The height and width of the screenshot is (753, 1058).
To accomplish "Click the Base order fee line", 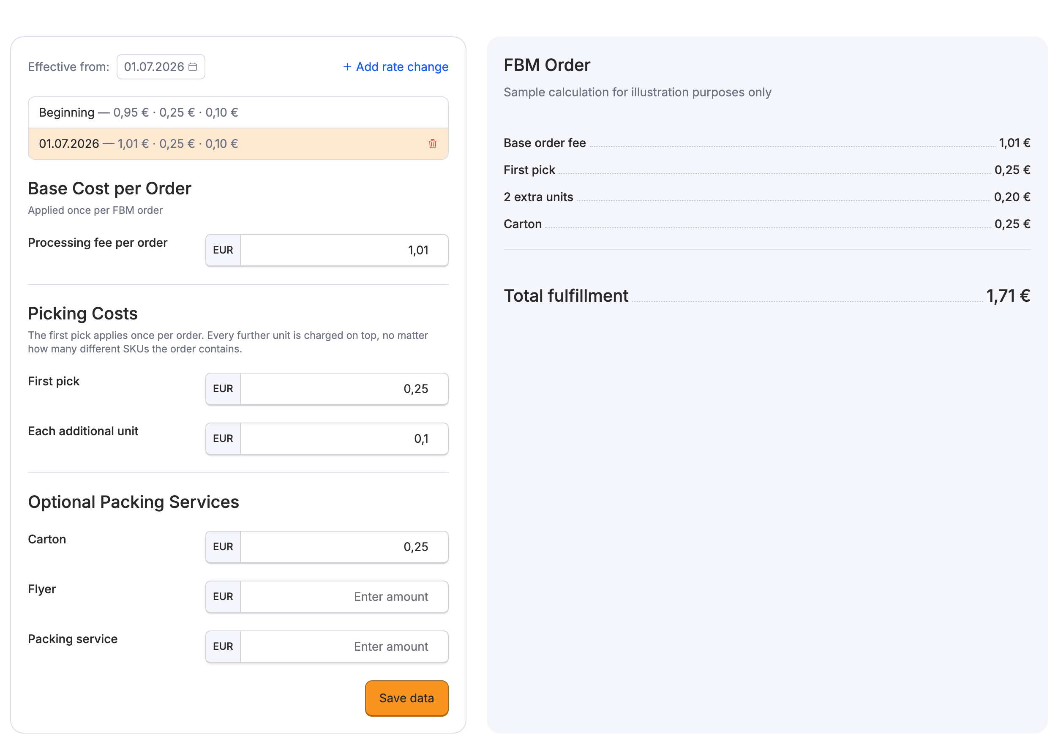I will (767, 143).
